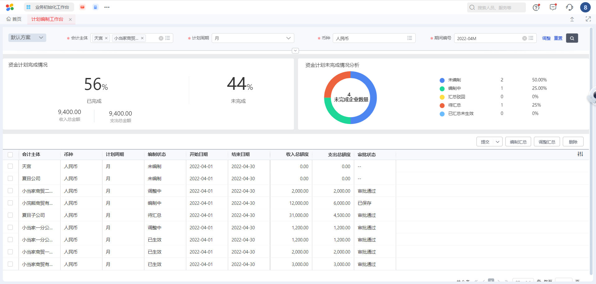
Task: Click the dark magnifier query button
Action: pyautogui.click(x=572, y=38)
